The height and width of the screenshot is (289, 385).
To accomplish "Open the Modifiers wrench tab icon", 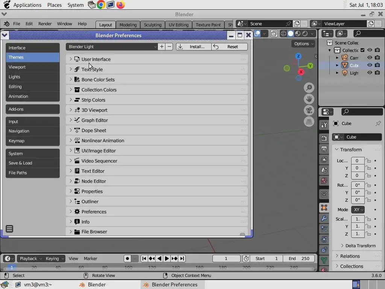I will click(324, 218).
